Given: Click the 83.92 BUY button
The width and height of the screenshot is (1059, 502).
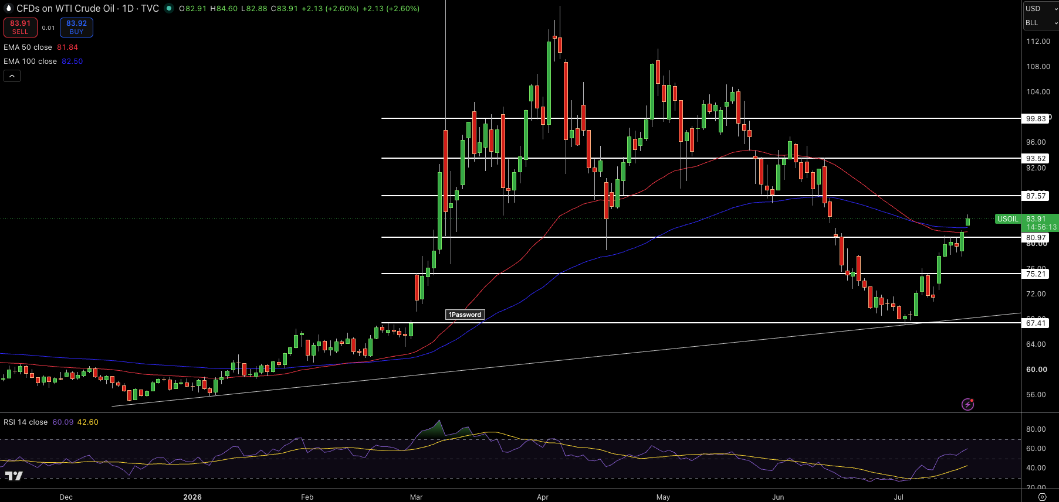Looking at the screenshot, I should (x=76, y=28).
